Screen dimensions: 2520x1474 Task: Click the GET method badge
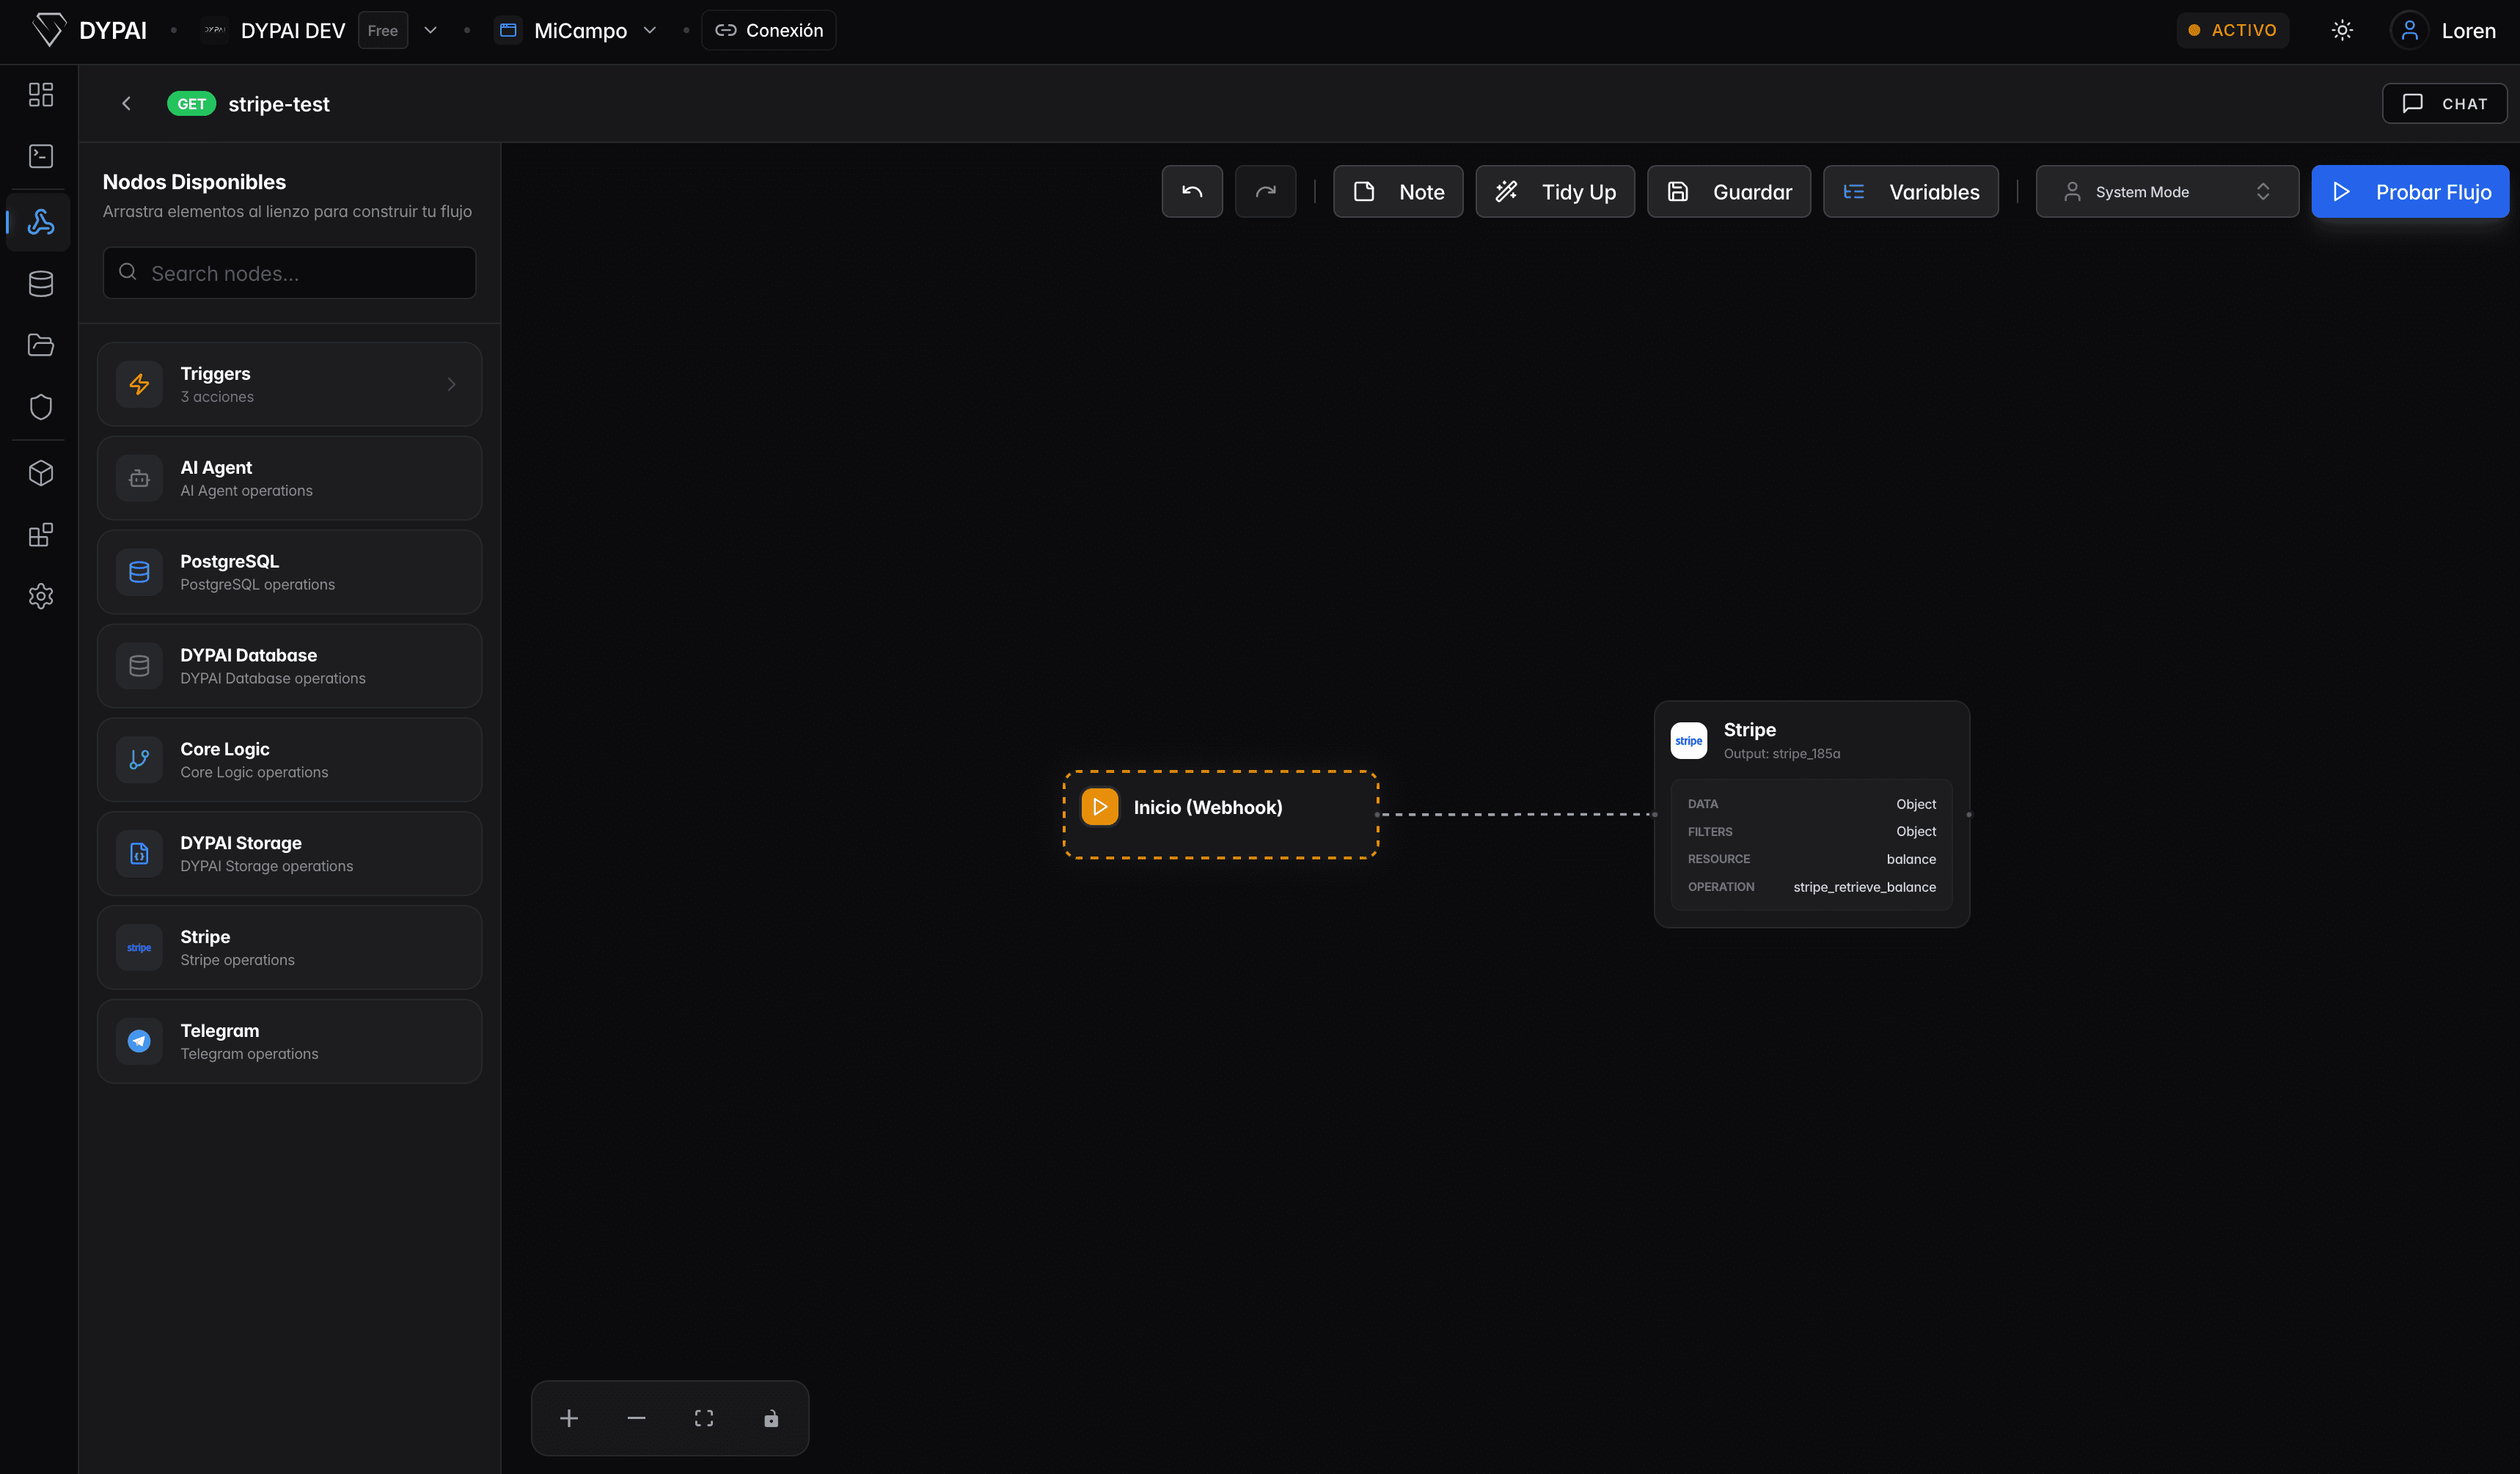tap(191, 104)
